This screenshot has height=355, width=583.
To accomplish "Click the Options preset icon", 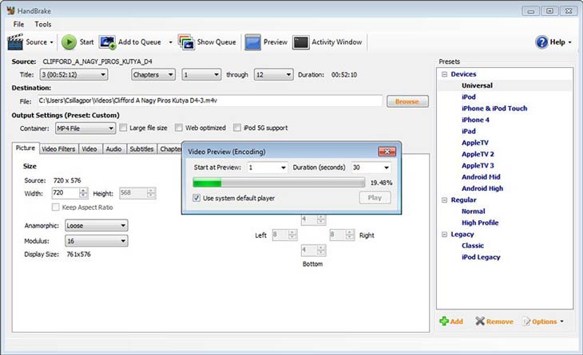I will click(526, 321).
